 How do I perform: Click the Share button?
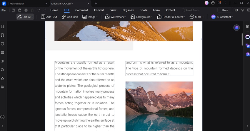click(x=225, y=10)
